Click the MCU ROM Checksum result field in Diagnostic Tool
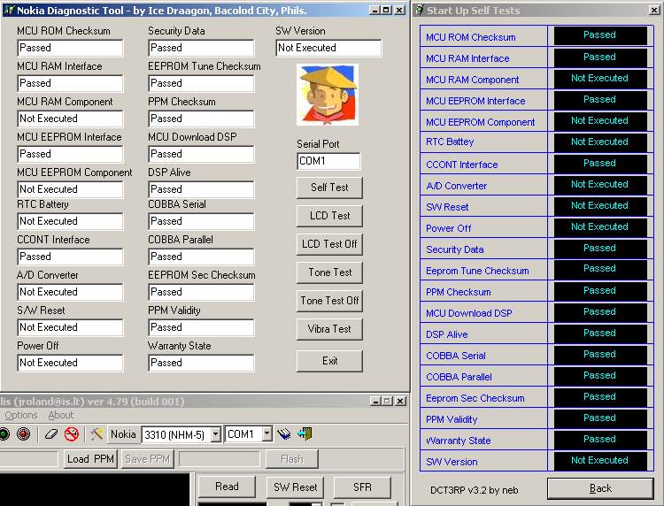 pyautogui.click(x=70, y=48)
